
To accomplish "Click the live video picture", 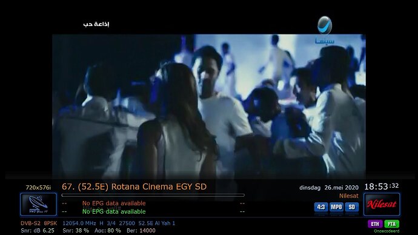I will pos(209,106).
